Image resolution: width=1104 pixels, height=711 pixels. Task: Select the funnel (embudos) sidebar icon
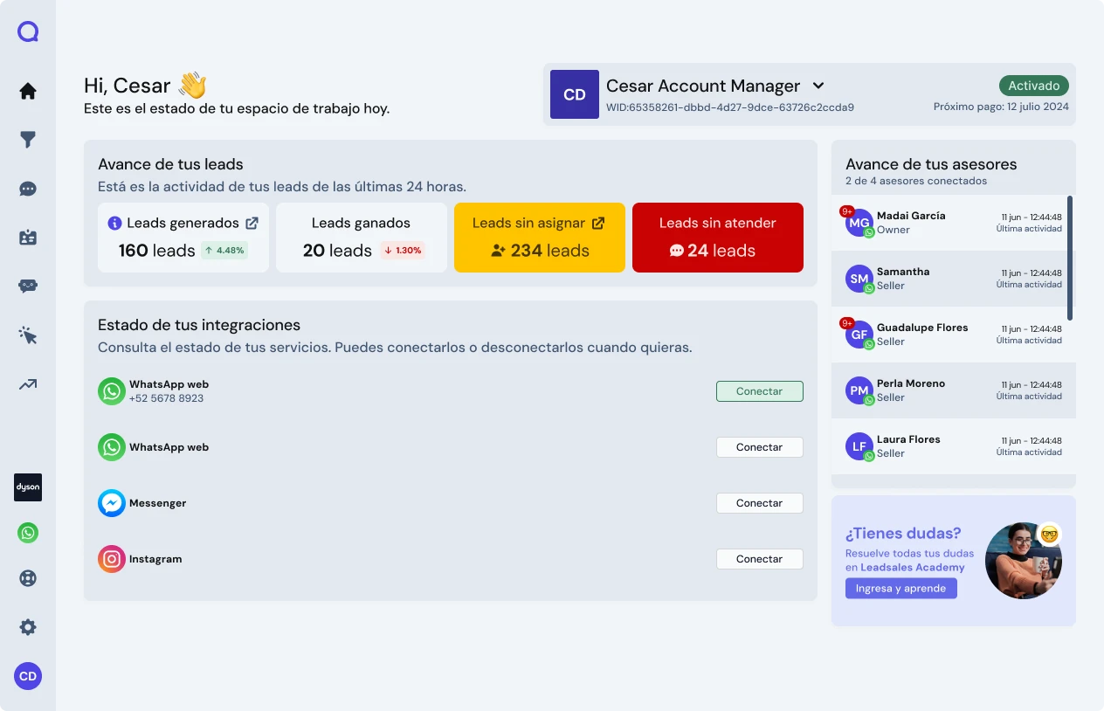(x=27, y=140)
